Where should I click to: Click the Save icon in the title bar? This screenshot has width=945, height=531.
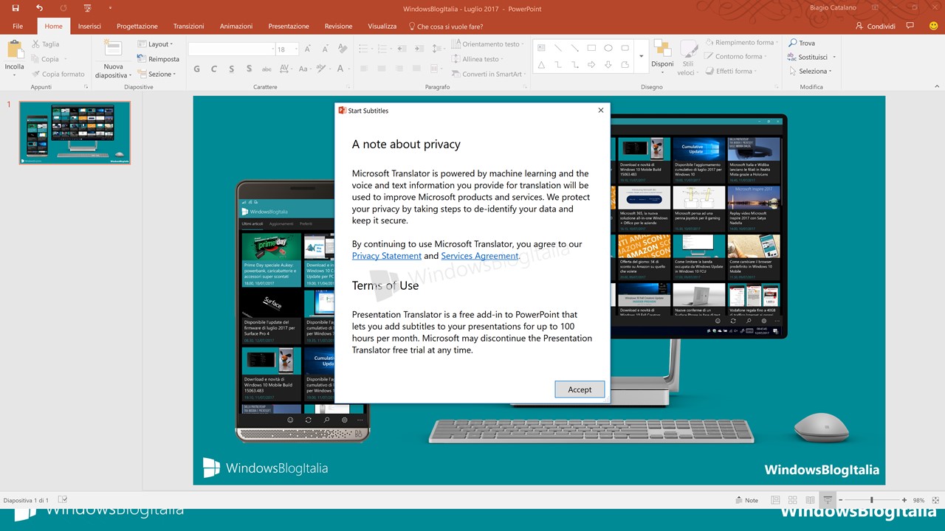(16, 8)
